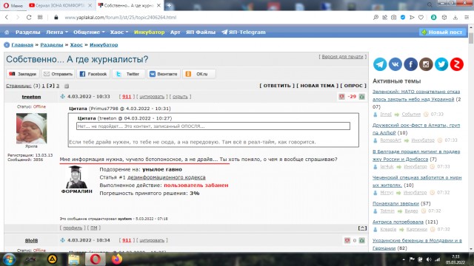The height and width of the screenshot is (266, 474).
Task: Click the ОТВЕТИТЬ reply button
Action: [276, 86]
